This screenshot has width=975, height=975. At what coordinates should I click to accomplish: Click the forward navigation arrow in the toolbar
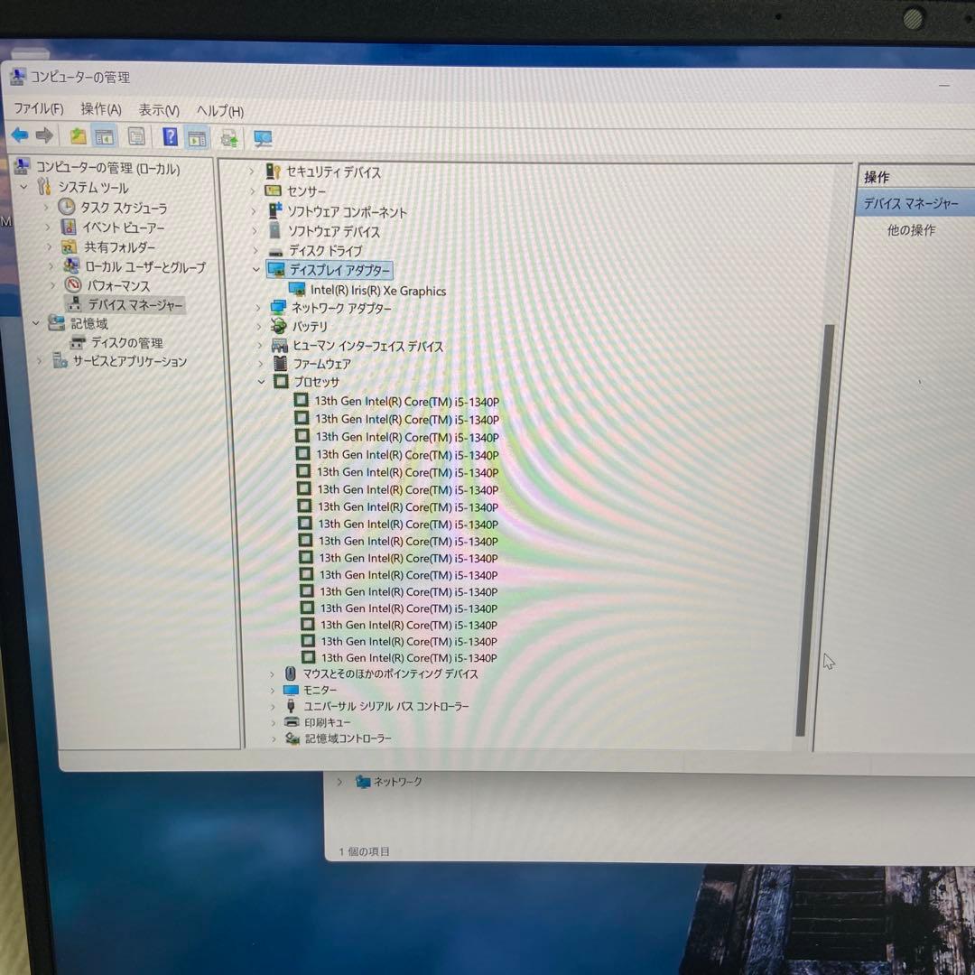[x=43, y=136]
